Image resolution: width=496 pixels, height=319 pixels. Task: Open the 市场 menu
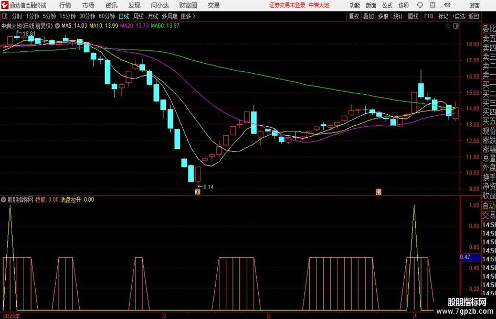pos(88,5)
